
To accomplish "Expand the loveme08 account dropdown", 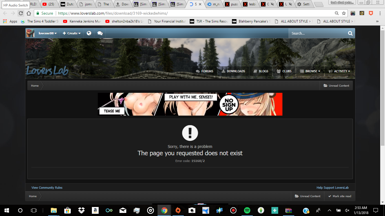I will [48, 33].
